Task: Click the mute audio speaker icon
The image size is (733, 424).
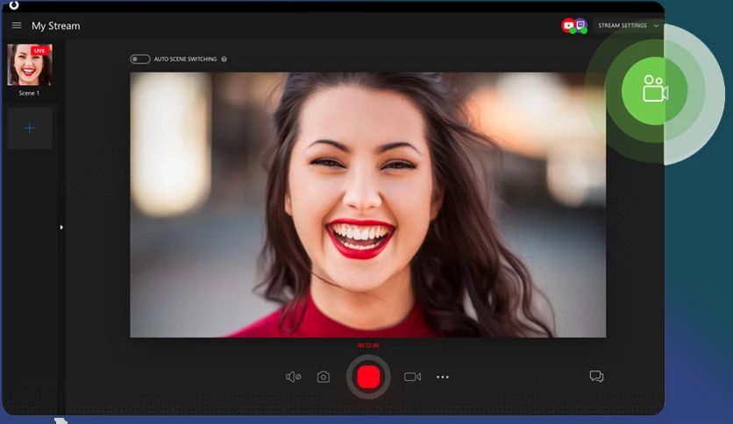Action: pyautogui.click(x=293, y=377)
